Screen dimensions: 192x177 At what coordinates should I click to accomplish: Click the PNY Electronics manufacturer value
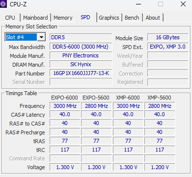[x=81, y=55]
